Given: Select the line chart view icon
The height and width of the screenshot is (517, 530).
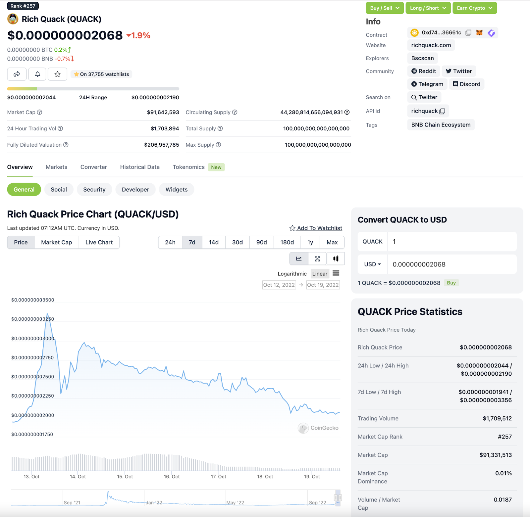Looking at the screenshot, I should click(x=299, y=259).
